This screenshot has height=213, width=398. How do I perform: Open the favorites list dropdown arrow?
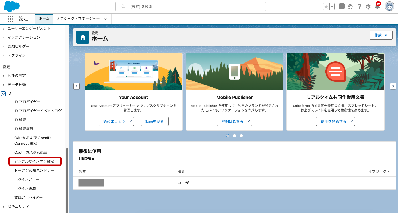(x=332, y=6)
